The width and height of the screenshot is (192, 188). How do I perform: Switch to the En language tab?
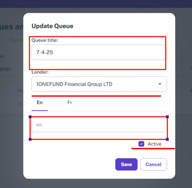[x=40, y=102]
